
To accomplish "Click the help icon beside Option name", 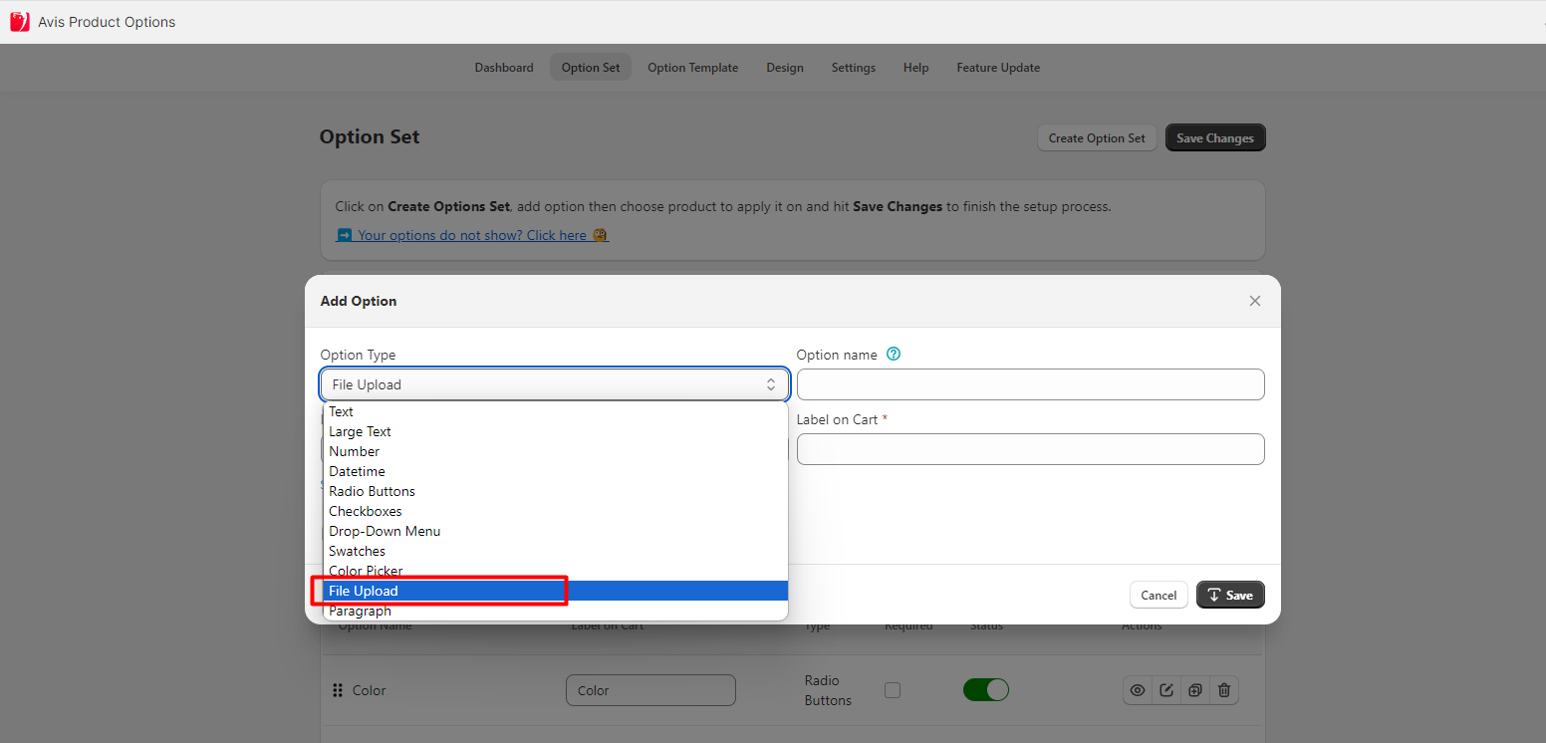I will (894, 354).
